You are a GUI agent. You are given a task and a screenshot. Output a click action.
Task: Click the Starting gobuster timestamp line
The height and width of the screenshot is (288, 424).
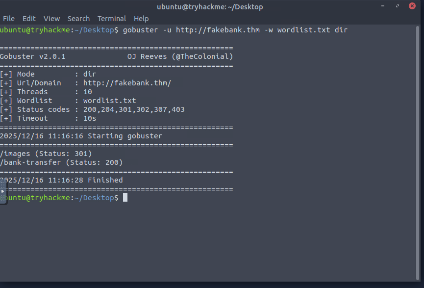coord(81,136)
